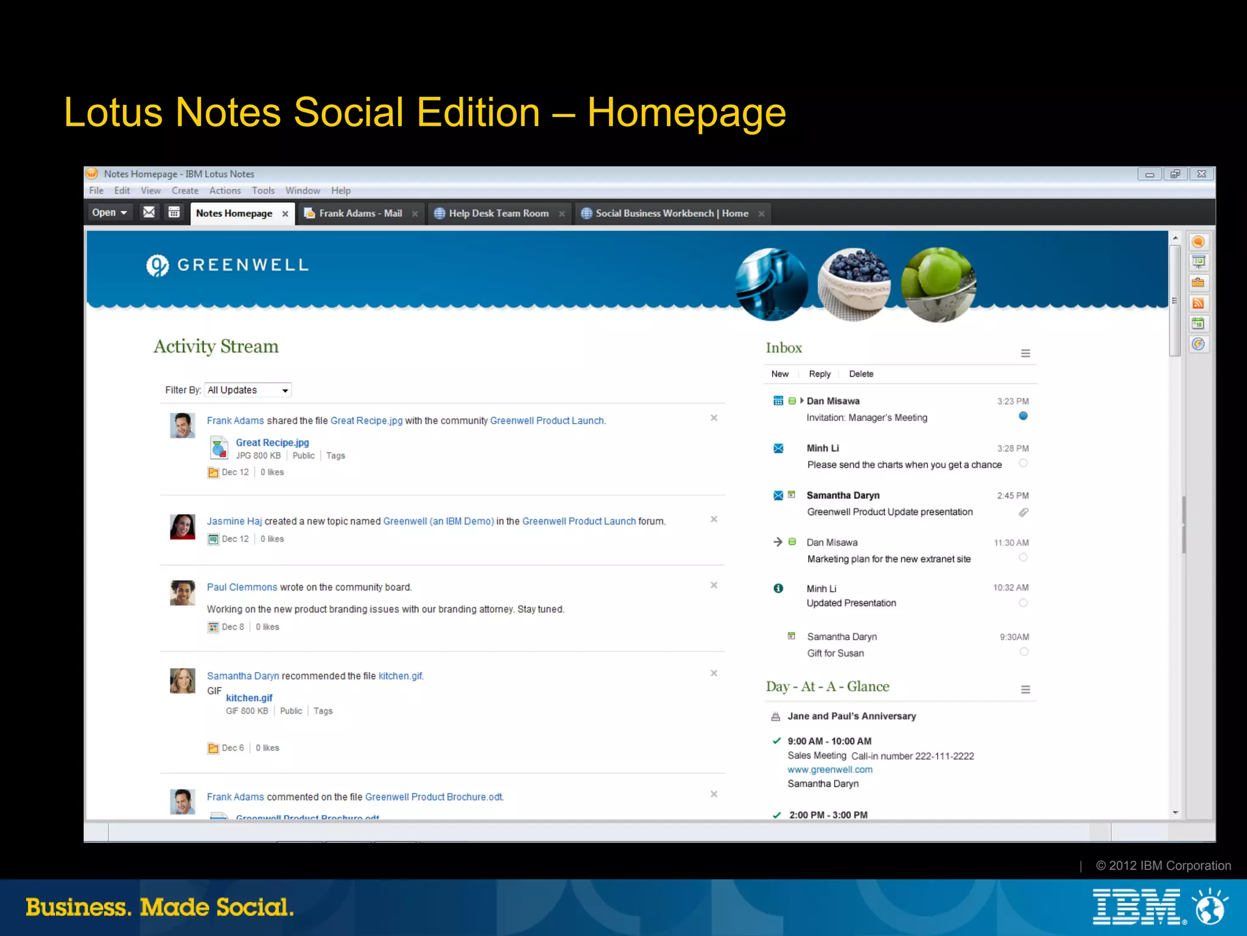Screen dimensions: 1247x936
Task: Click Paul Clemmons' profile photo
Action: [183, 593]
